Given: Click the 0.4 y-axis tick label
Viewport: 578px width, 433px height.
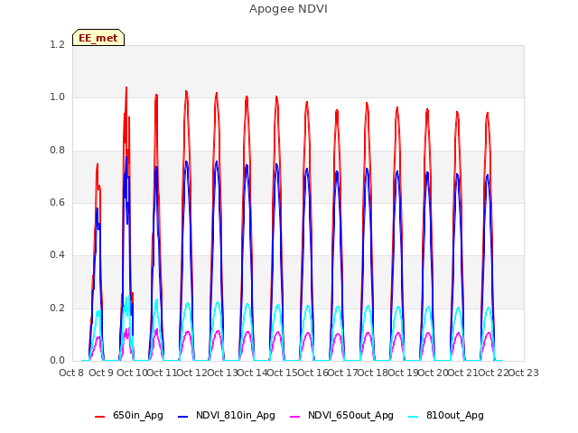Looking at the screenshot, I should pyautogui.click(x=57, y=254).
